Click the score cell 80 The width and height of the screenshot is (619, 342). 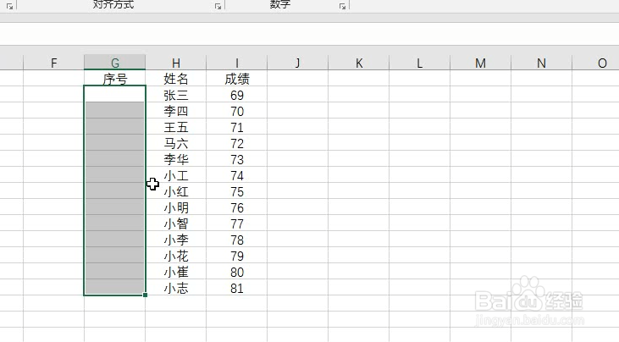click(x=237, y=272)
